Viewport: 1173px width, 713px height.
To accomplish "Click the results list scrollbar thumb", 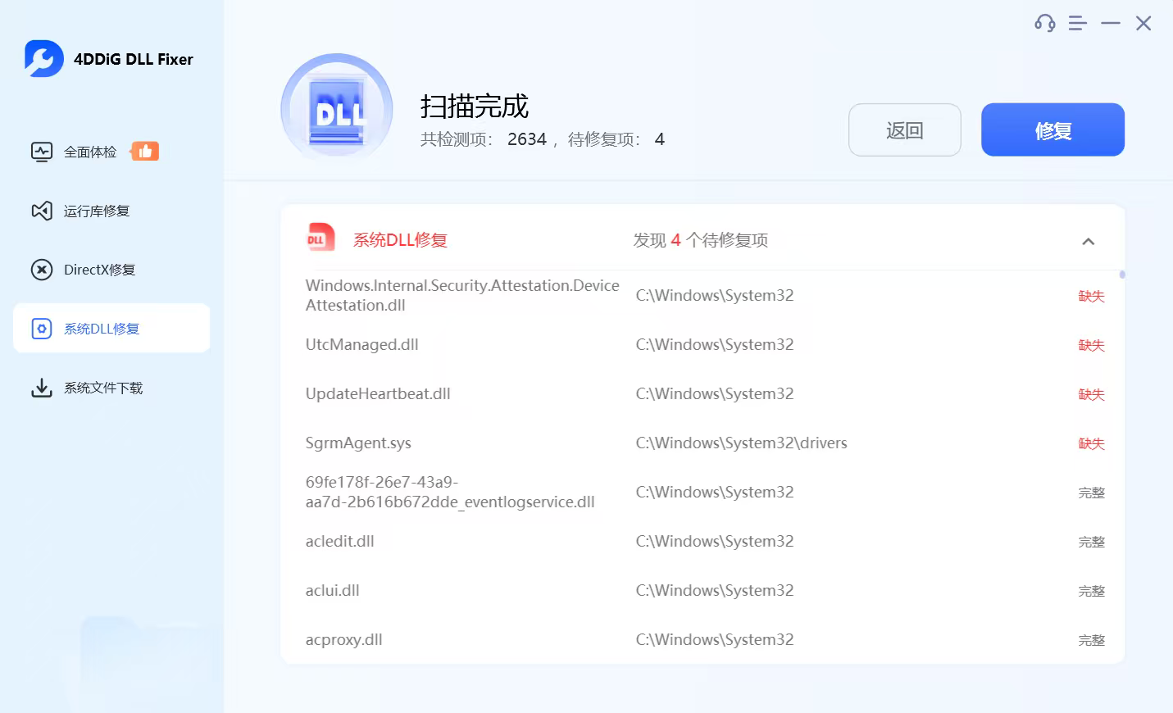I will pos(1122,275).
